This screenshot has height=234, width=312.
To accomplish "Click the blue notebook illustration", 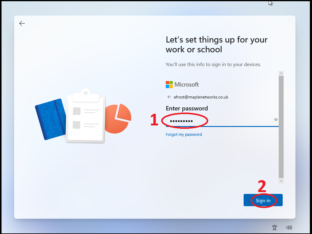I will coord(50,119).
